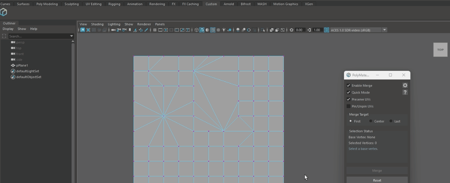This screenshot has height=183, width=450.
Task: Open the Outliner search filter dropdown arrow
Action: coord(72,36)
